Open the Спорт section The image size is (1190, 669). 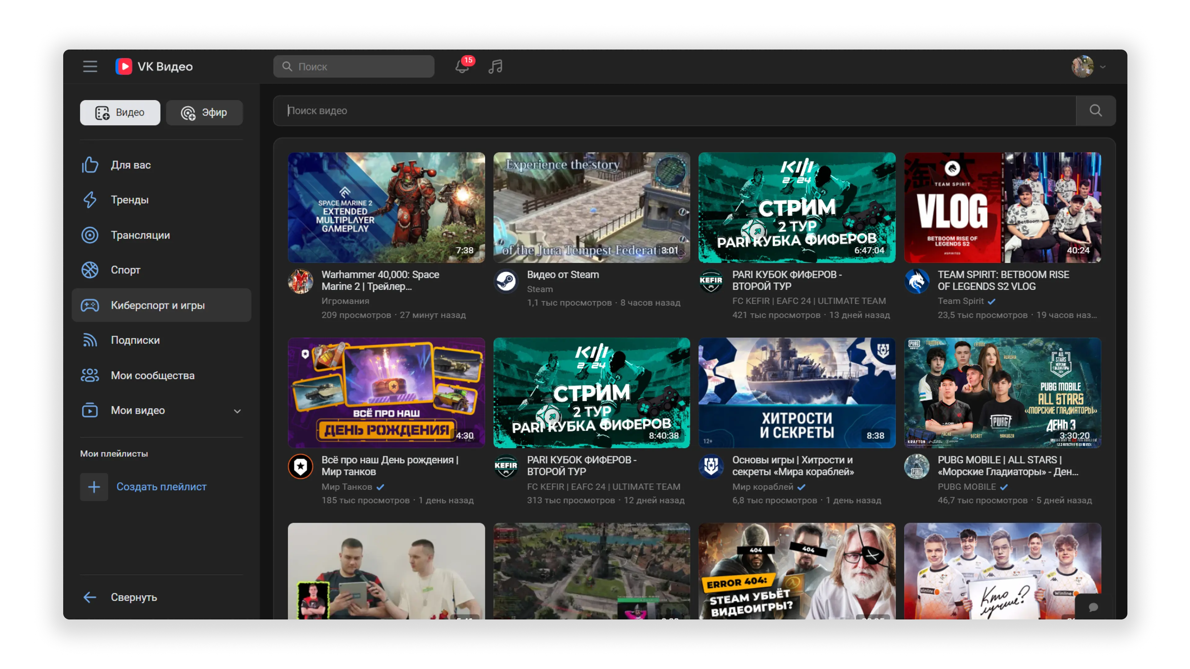[161, 270]
